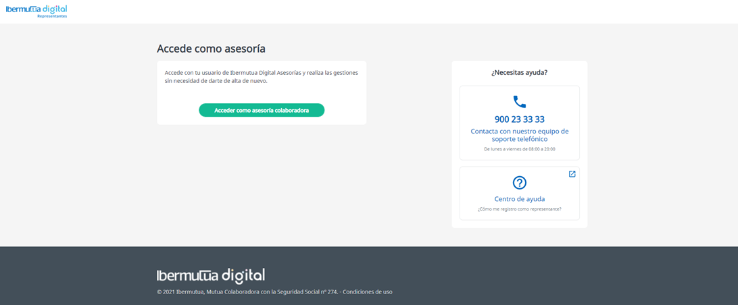Click 'Contacta con nuestro equipo de soporte telefónico'

coord(519,135)
